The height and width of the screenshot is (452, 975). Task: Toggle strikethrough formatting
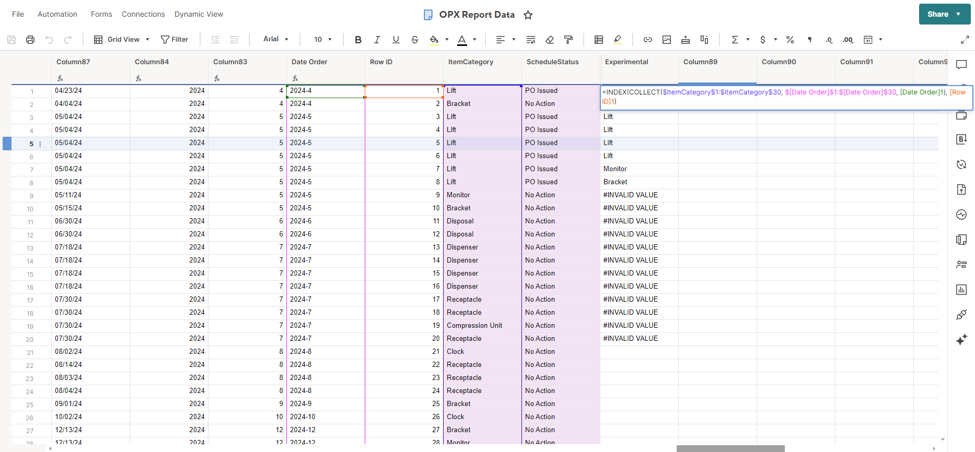coord(414,40)
